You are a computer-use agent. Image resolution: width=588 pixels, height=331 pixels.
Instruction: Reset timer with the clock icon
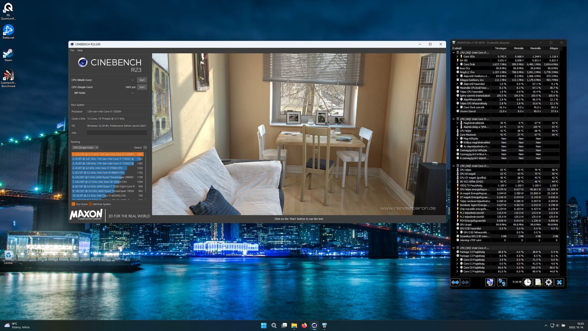pos(528,282)
